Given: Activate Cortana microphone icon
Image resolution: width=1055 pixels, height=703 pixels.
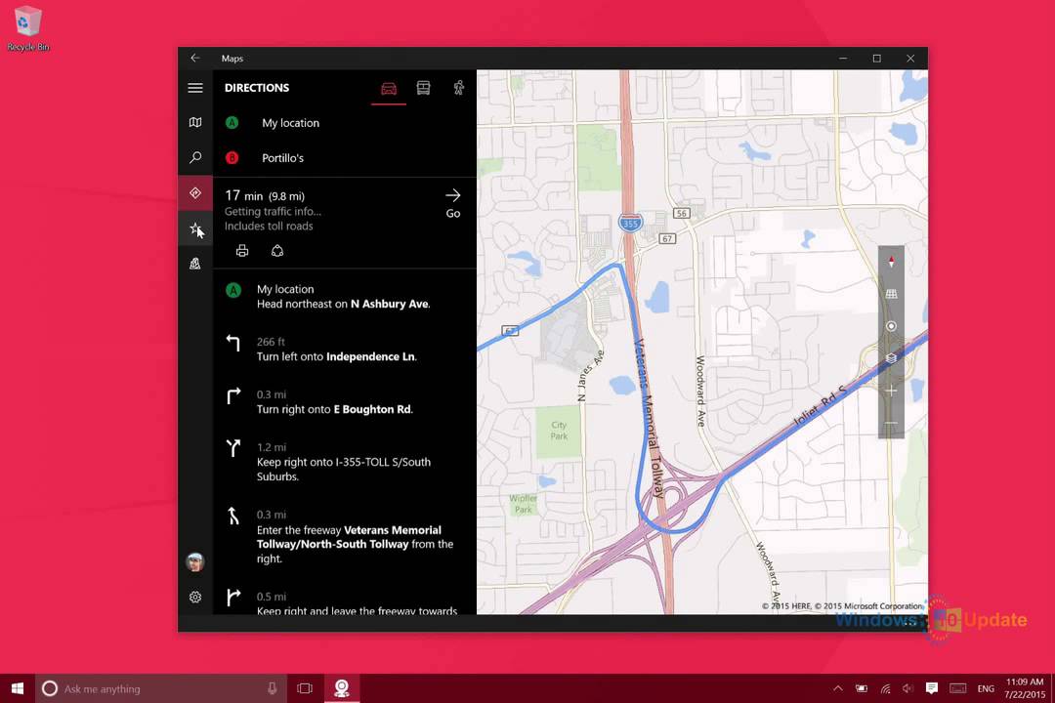Looking at the screenshot, I should (272, 688).
